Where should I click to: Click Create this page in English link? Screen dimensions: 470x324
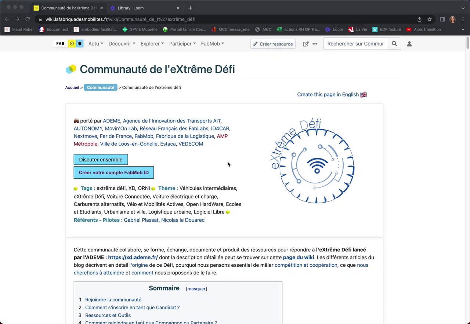pyautogui.click(x=332, y=95)
